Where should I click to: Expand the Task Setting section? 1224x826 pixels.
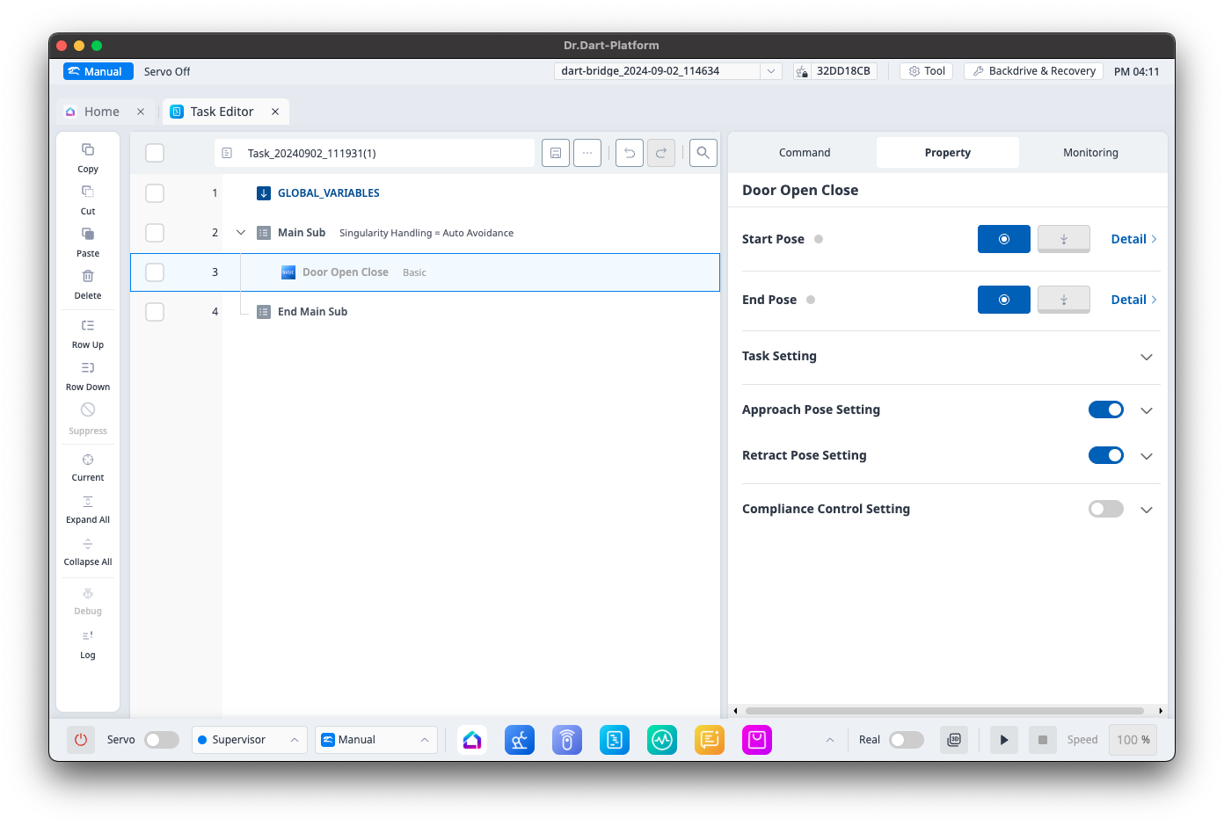pyautogui.click(x=1146, y=357)
